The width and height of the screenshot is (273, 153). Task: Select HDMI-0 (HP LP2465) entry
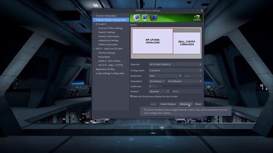[109, 61]
